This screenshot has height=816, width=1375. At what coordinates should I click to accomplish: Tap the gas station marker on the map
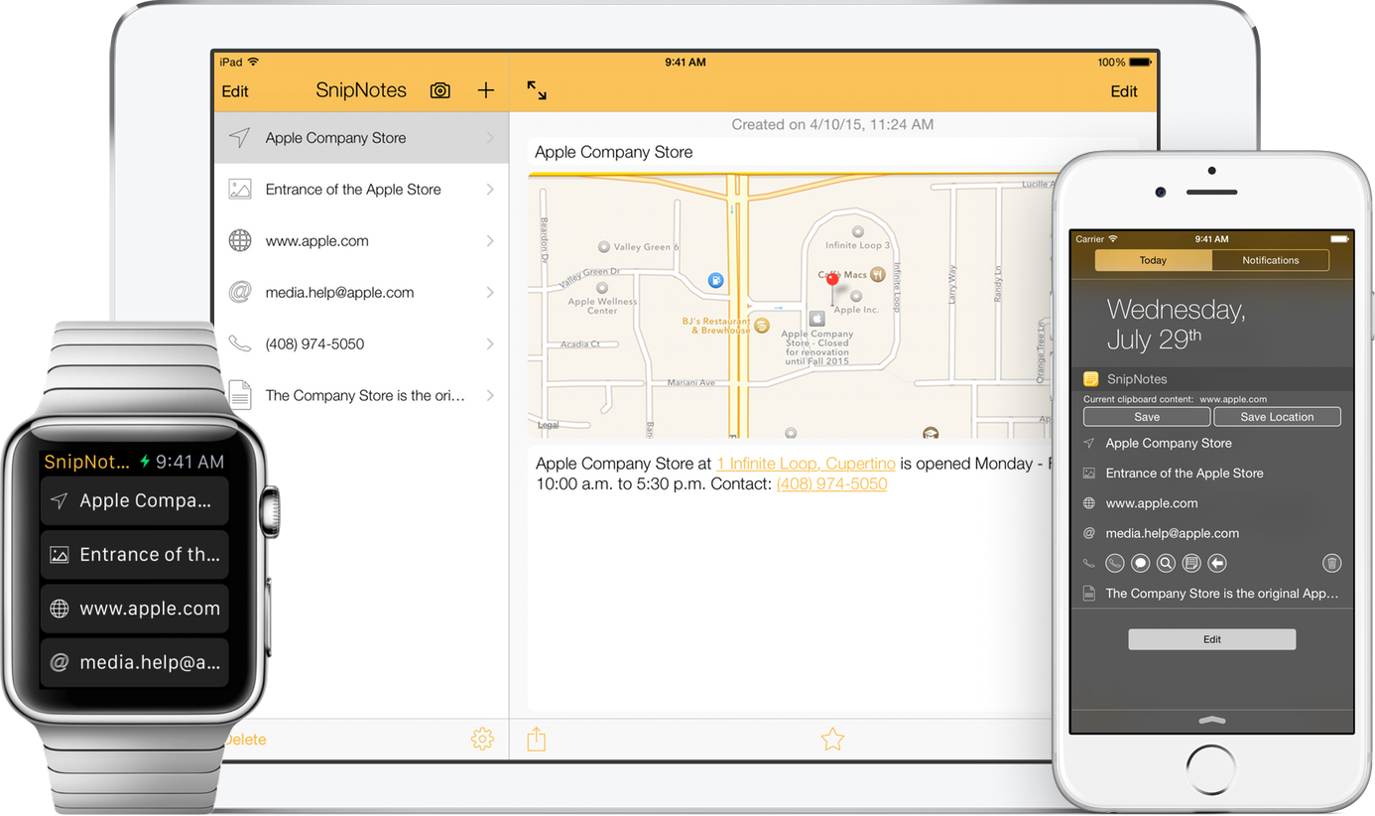[x=715, y=281]
